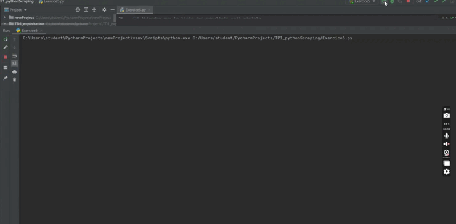The height and width of the screenshot is (224, 456).
Task: Open Project panel settings gear
Action: pos(104,10)
